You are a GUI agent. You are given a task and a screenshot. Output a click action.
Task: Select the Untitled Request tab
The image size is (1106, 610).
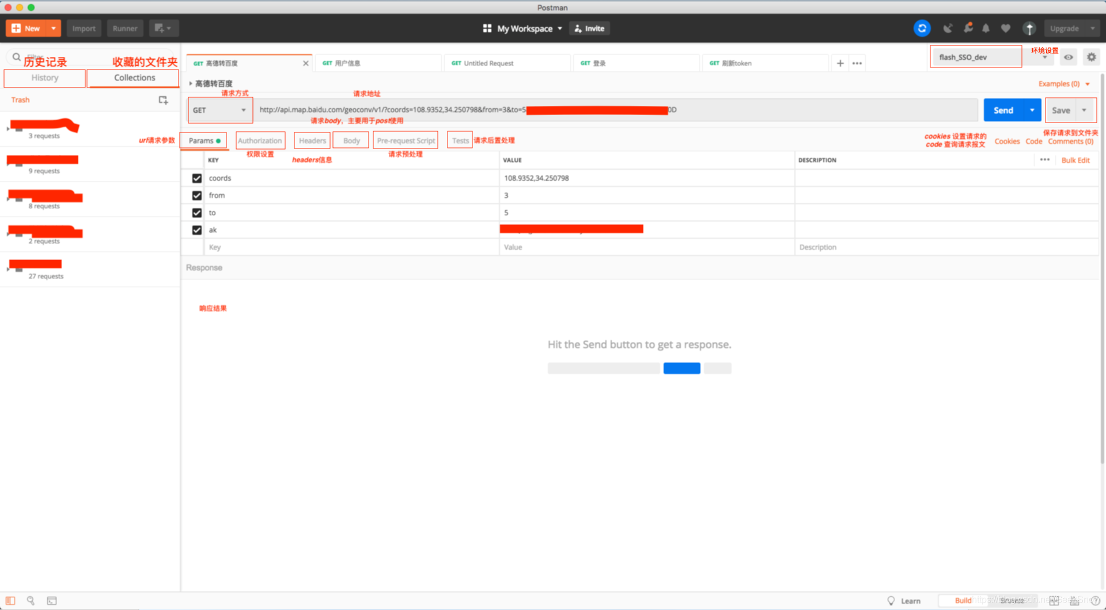click(507, 63)
